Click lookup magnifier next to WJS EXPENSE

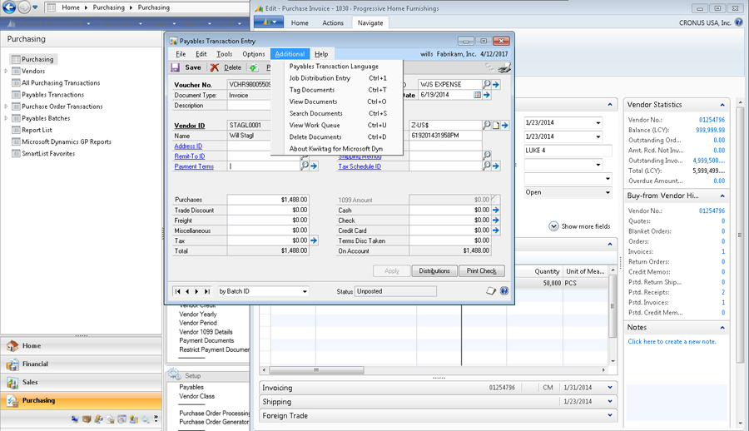point(487,85)
